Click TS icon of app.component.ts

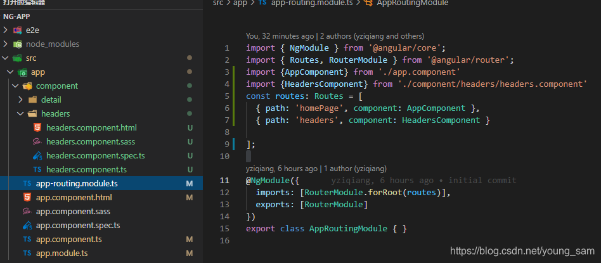(27, 239)
